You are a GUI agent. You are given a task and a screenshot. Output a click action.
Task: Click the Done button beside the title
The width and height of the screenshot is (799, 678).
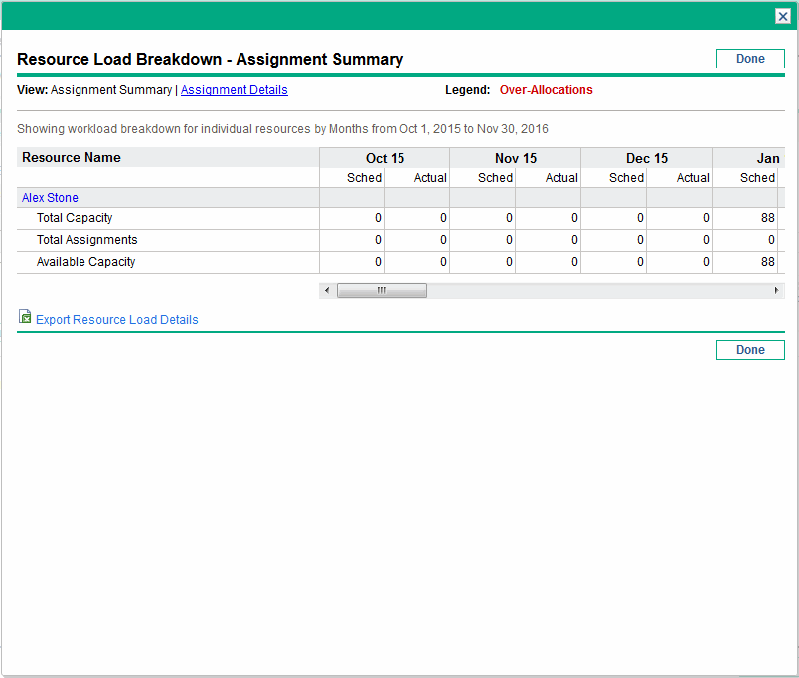[749, 59]
